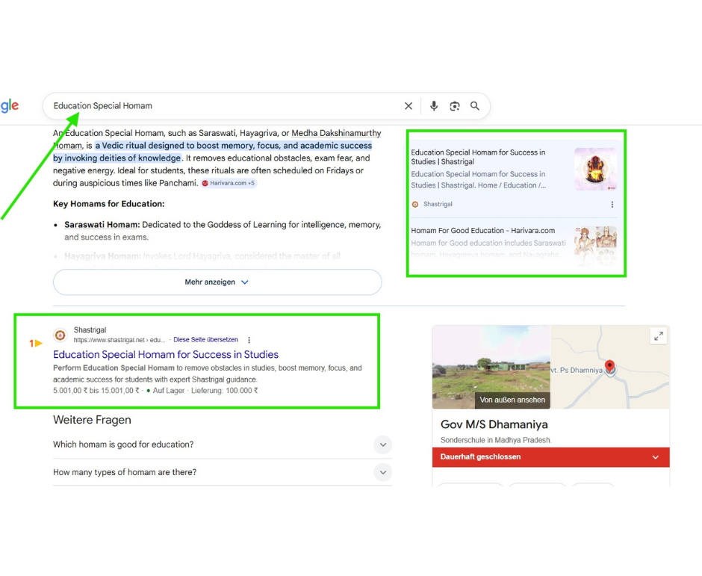Clear the search query with X icon
Viewport: 702px width, 576px height.
pos(409,106)
